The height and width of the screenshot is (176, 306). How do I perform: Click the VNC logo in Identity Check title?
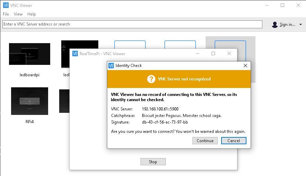click(x=111, y=66)
